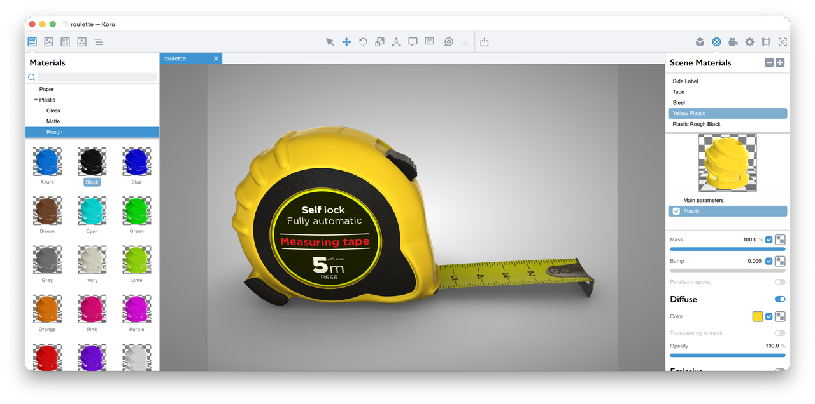
Task: Add scene material with plus button
Action: click(x=780, y=63)
